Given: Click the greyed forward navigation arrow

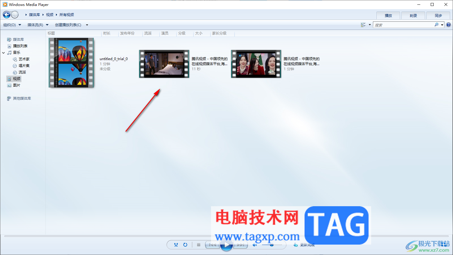Looking at the screenshot, I should coord(15,15).
